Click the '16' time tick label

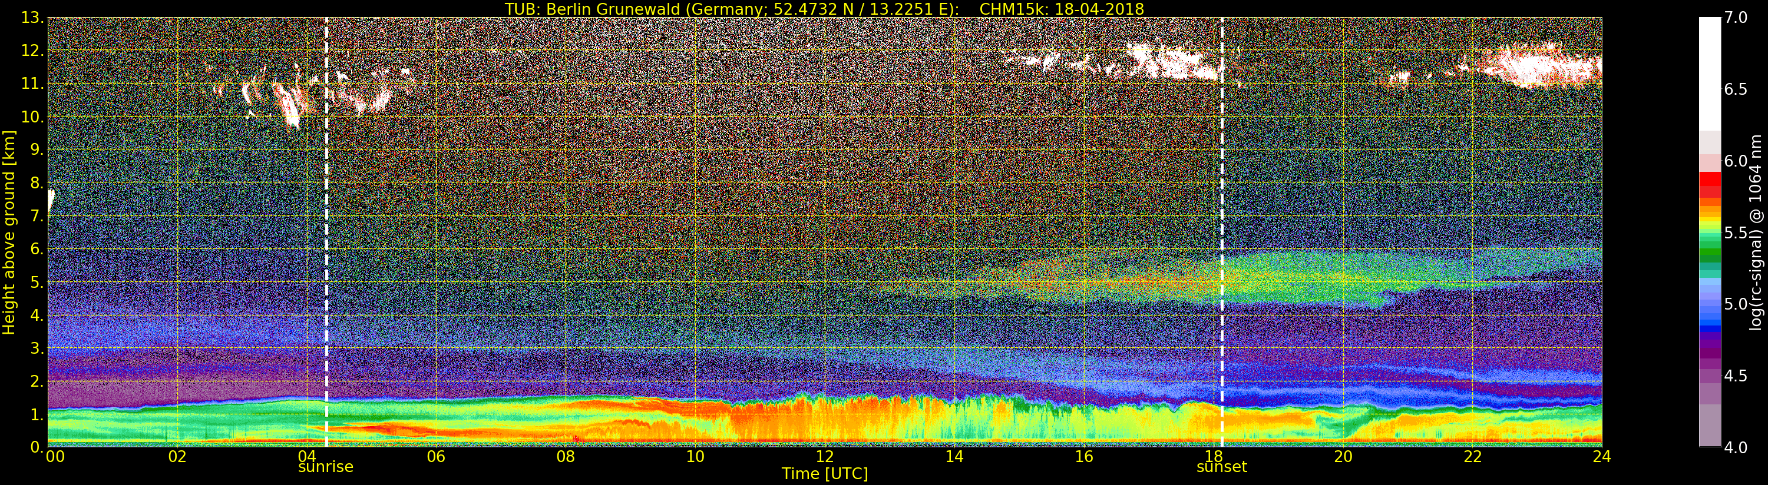point(1084,456)
